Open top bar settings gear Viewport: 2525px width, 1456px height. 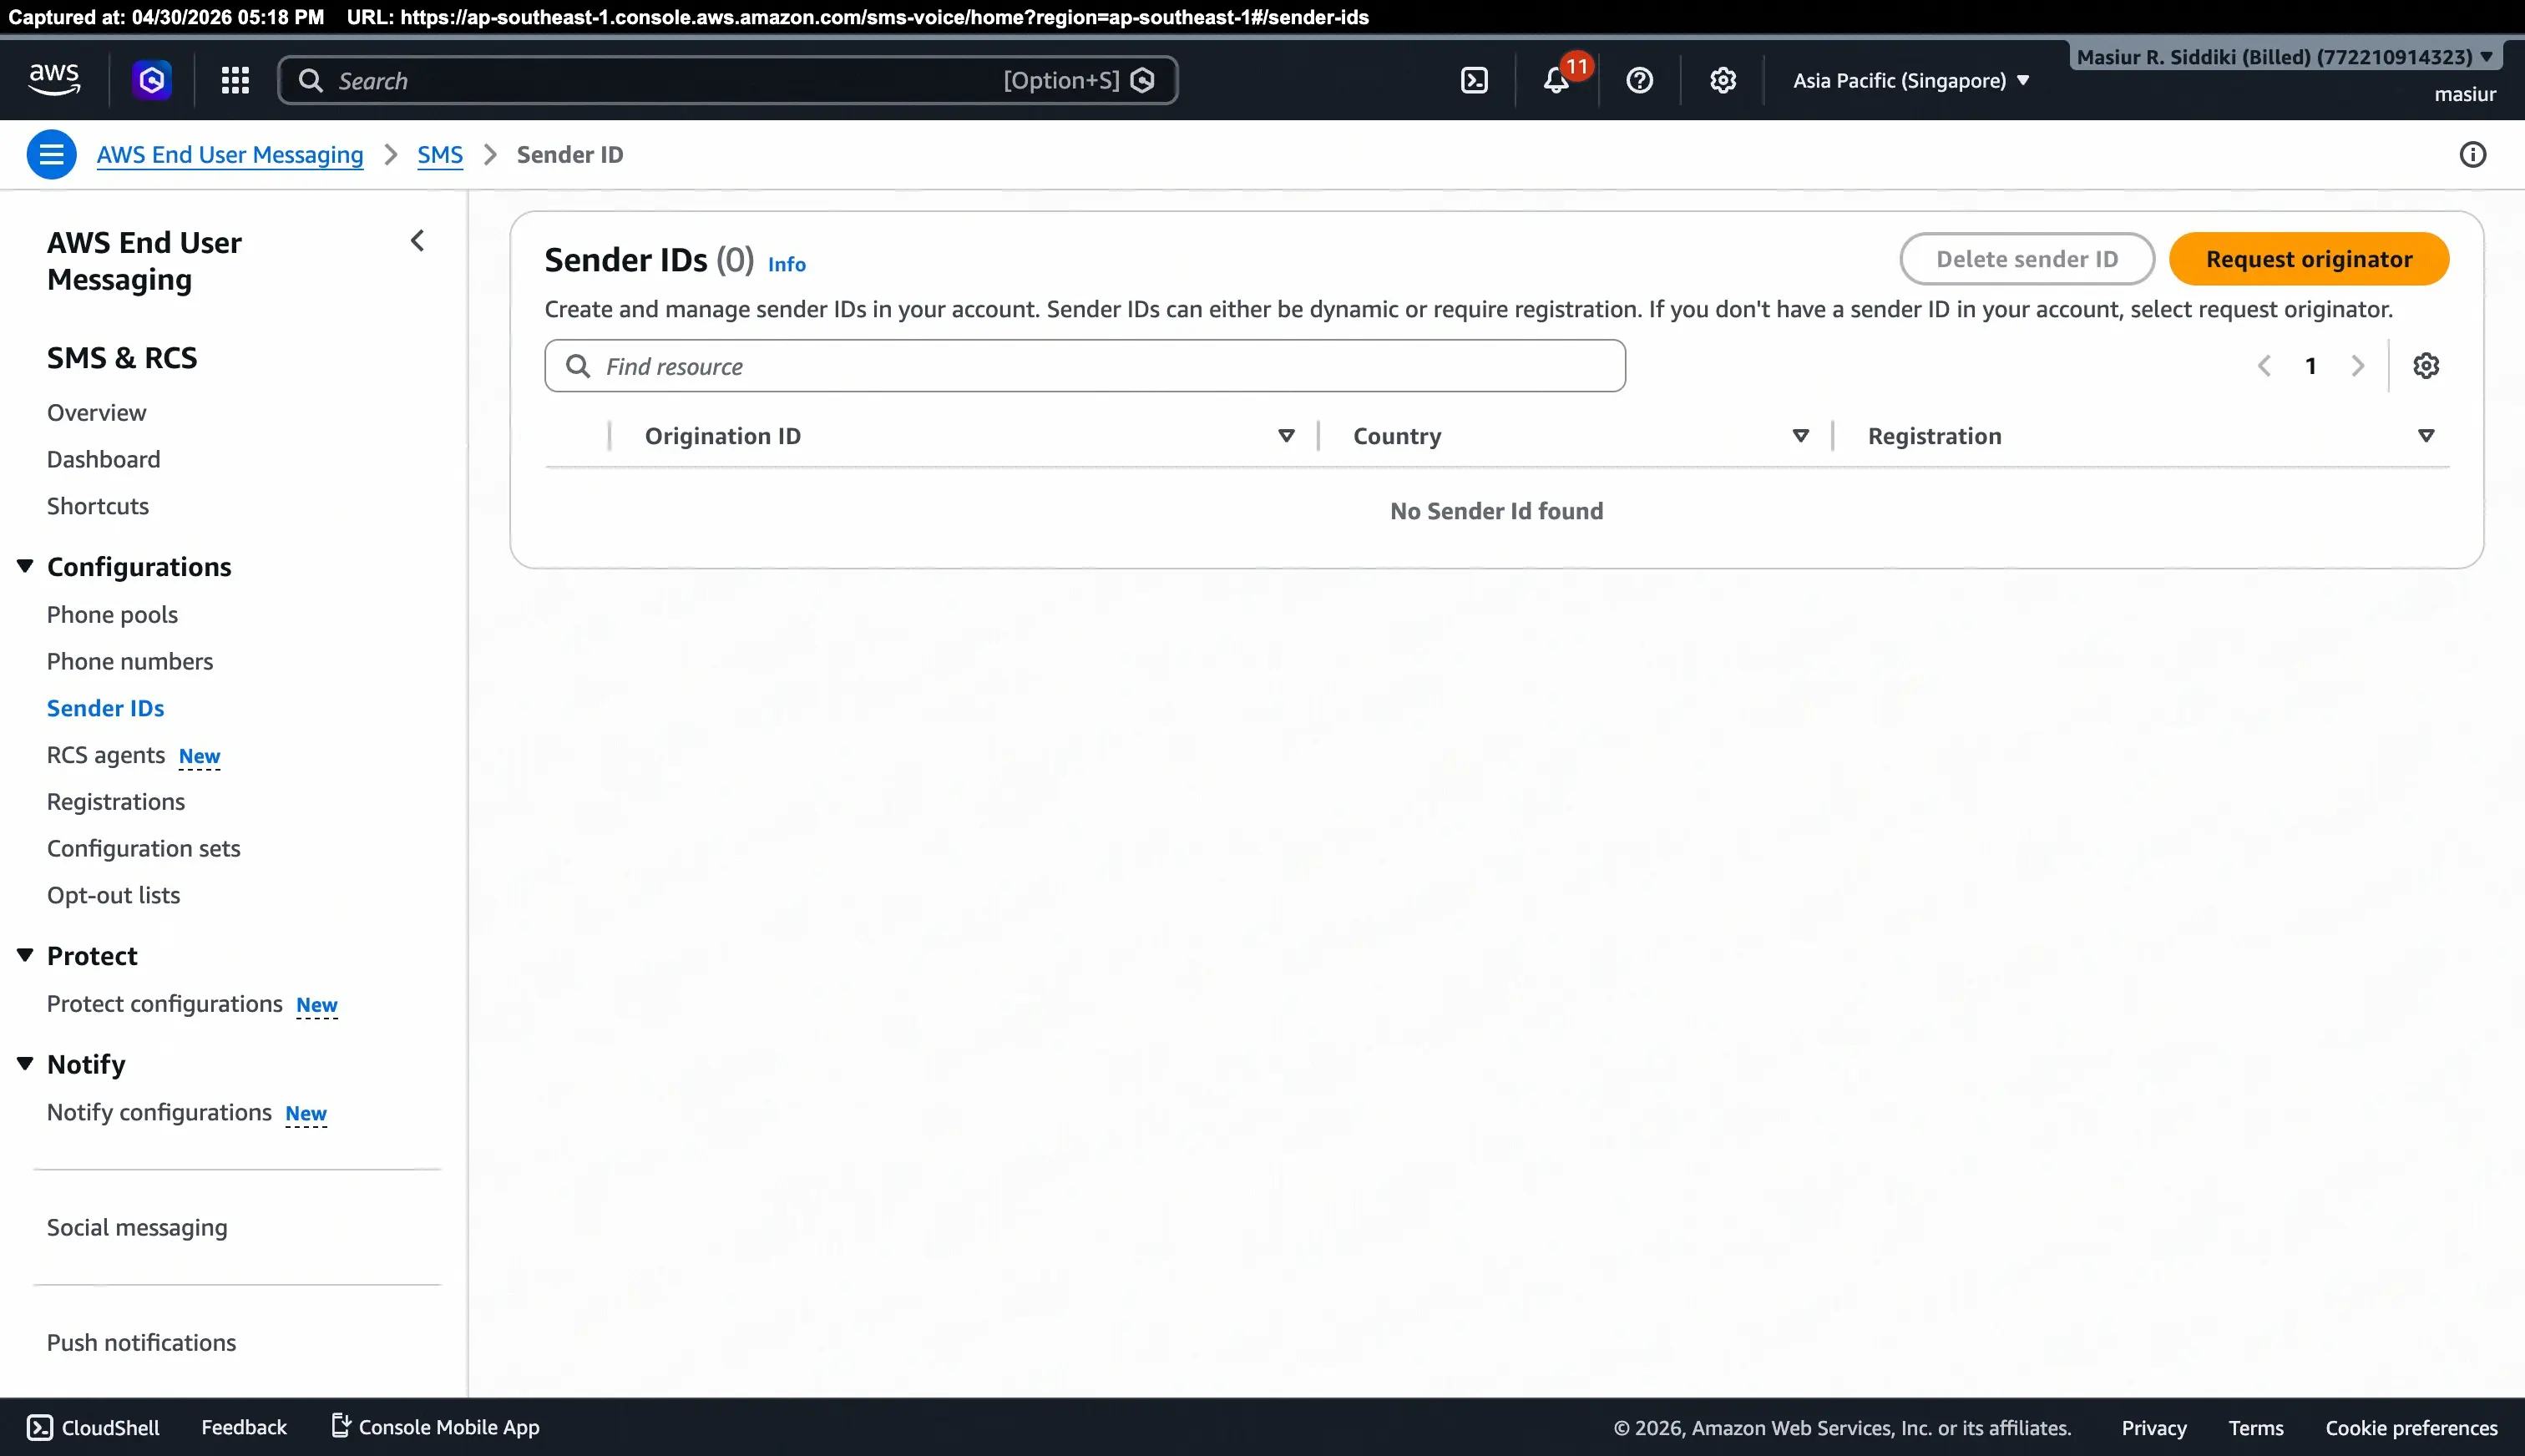(1723, 80)
